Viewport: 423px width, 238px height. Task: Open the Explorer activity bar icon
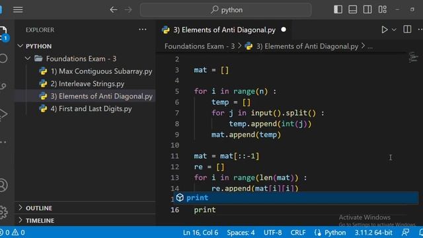click(3, 34)
